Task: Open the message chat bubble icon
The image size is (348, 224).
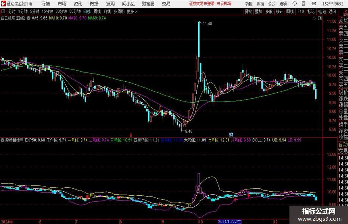Action: pos(295,4)
